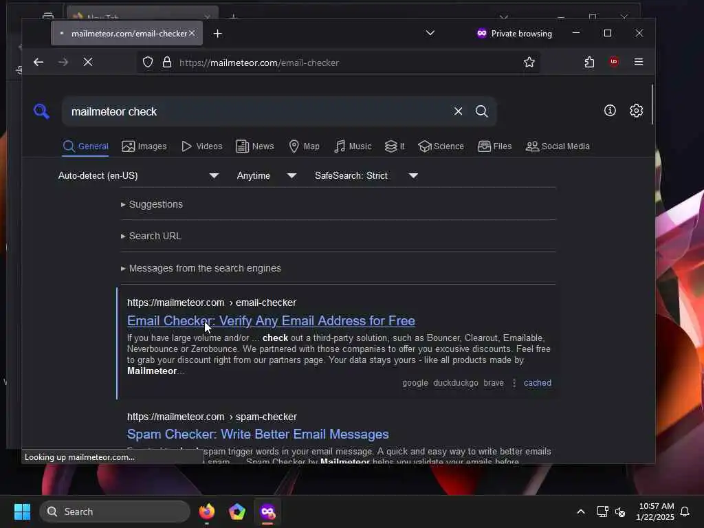Open Firefox from the taskbar

(x=206, y=511)
